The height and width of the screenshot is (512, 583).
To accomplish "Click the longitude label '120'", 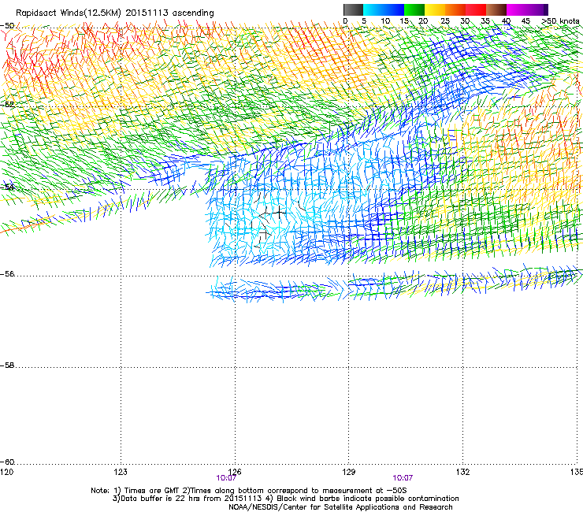I will click(x=6, y=472).
